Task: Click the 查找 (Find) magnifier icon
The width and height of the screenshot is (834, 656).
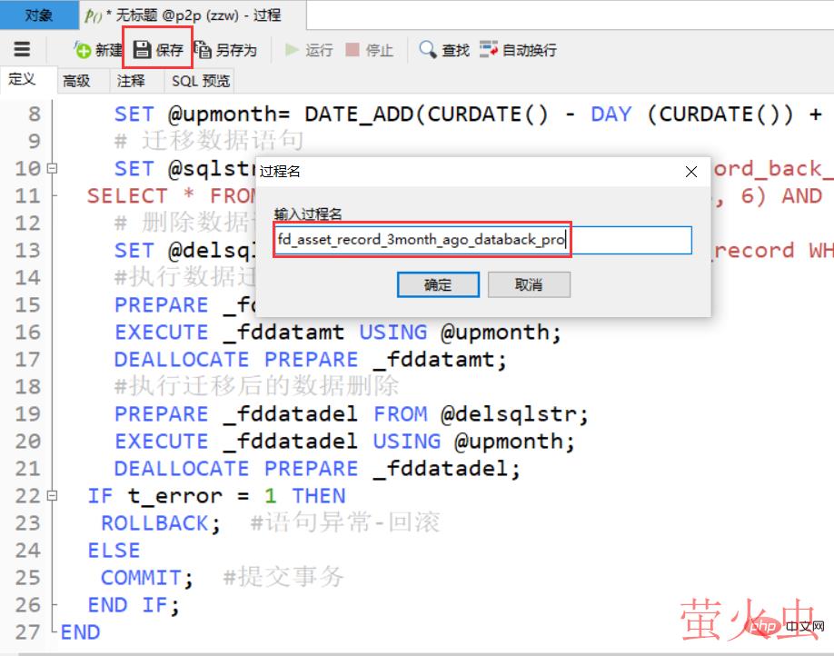Action: pyautogui.click(x=428, y=49)
